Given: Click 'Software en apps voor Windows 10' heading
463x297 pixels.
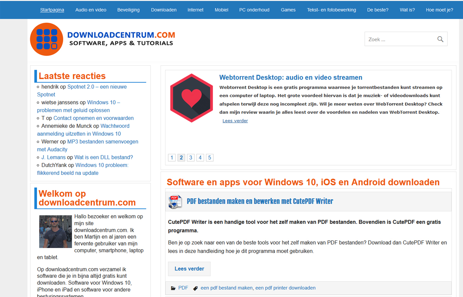Looking at the screenshot, I should point(303,182).
